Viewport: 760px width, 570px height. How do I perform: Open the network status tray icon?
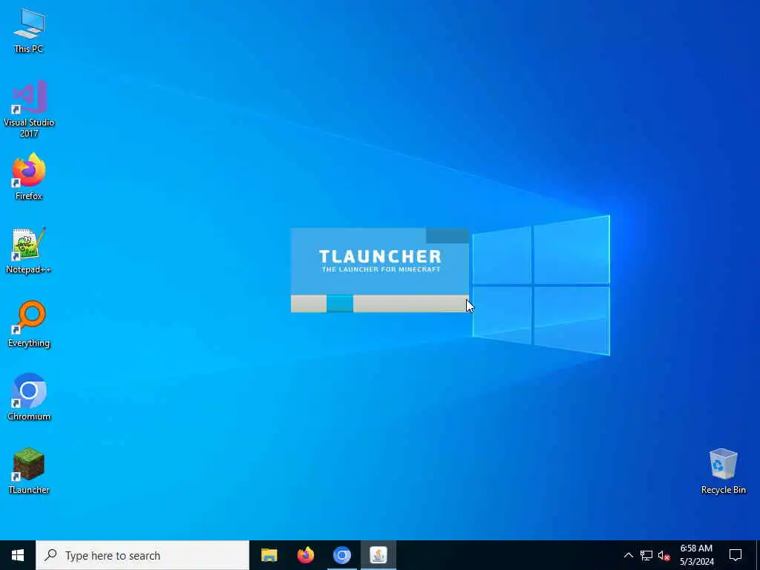(x=646, y=555)
